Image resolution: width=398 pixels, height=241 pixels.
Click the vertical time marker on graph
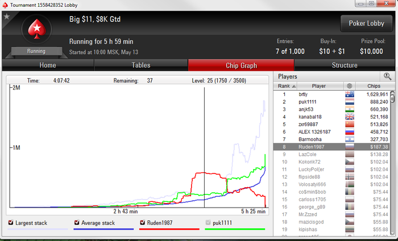(x=204, y=147)
